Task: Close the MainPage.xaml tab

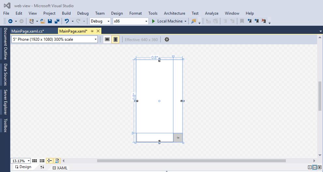Action: (x=98, y=31)
